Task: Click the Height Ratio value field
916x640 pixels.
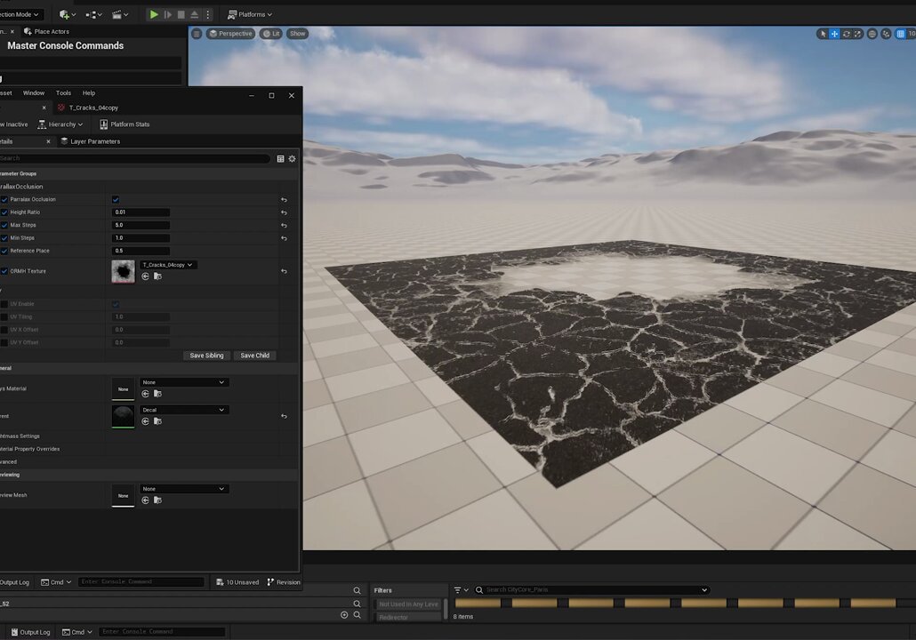Action: coord(141,212)
